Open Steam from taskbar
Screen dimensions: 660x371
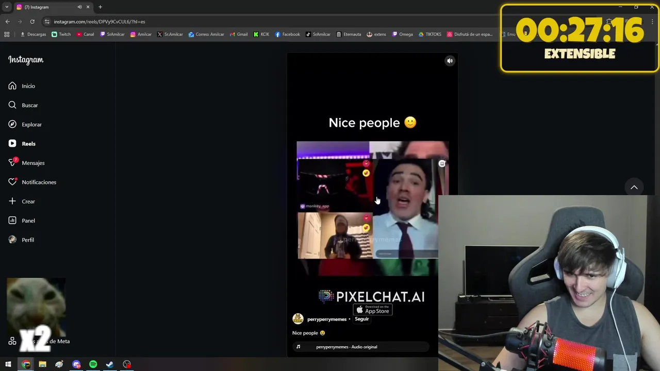pyautogui.click(x=110, y=364)
